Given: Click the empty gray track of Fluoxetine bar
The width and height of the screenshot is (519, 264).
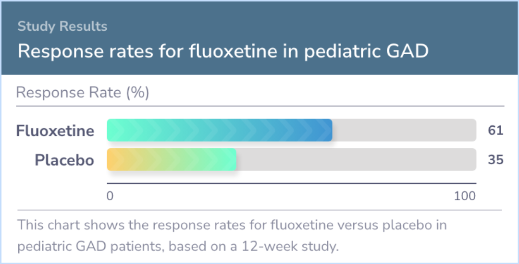Looking at the screenshot, I should (x=404, y=130).
